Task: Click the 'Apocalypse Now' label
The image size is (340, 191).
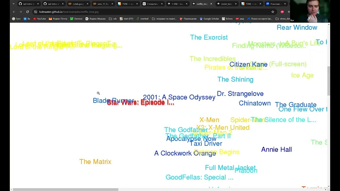Action: click(x=191, y=139)
